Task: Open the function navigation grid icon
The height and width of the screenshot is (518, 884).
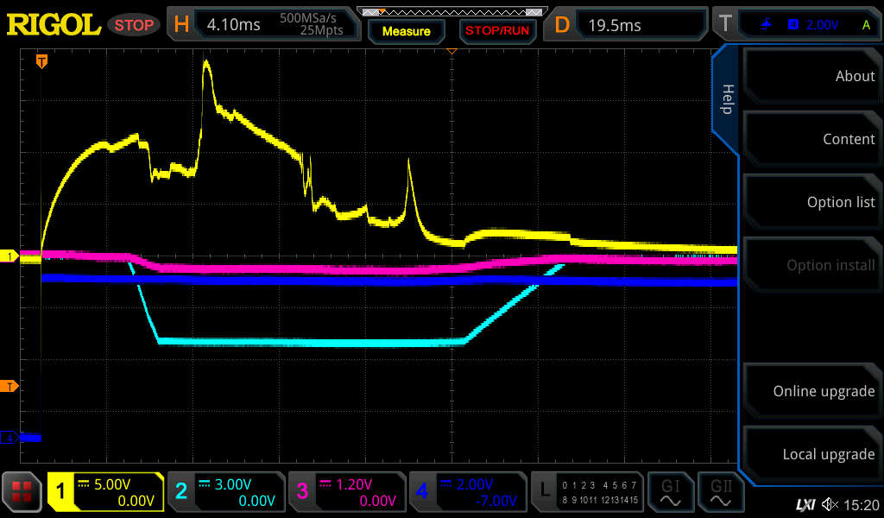Action: click(x=22, y=492)
